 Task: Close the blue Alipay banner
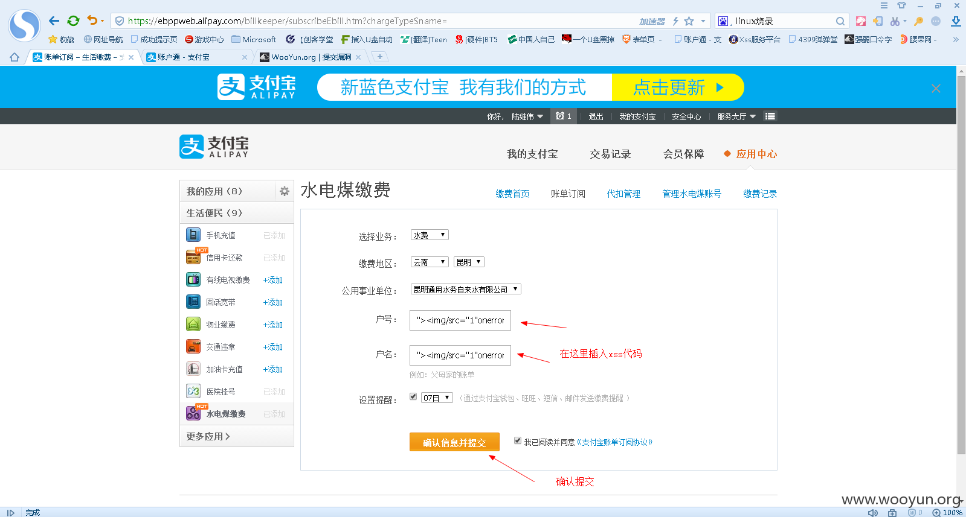point(936,89)
